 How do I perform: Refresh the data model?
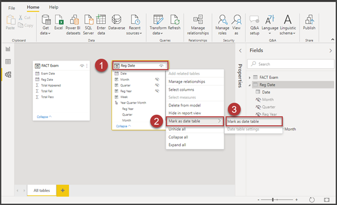174,22
